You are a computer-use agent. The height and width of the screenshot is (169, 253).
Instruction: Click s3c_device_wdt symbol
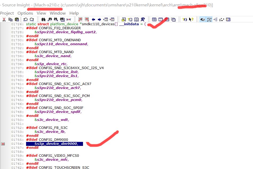pos(52,120)
